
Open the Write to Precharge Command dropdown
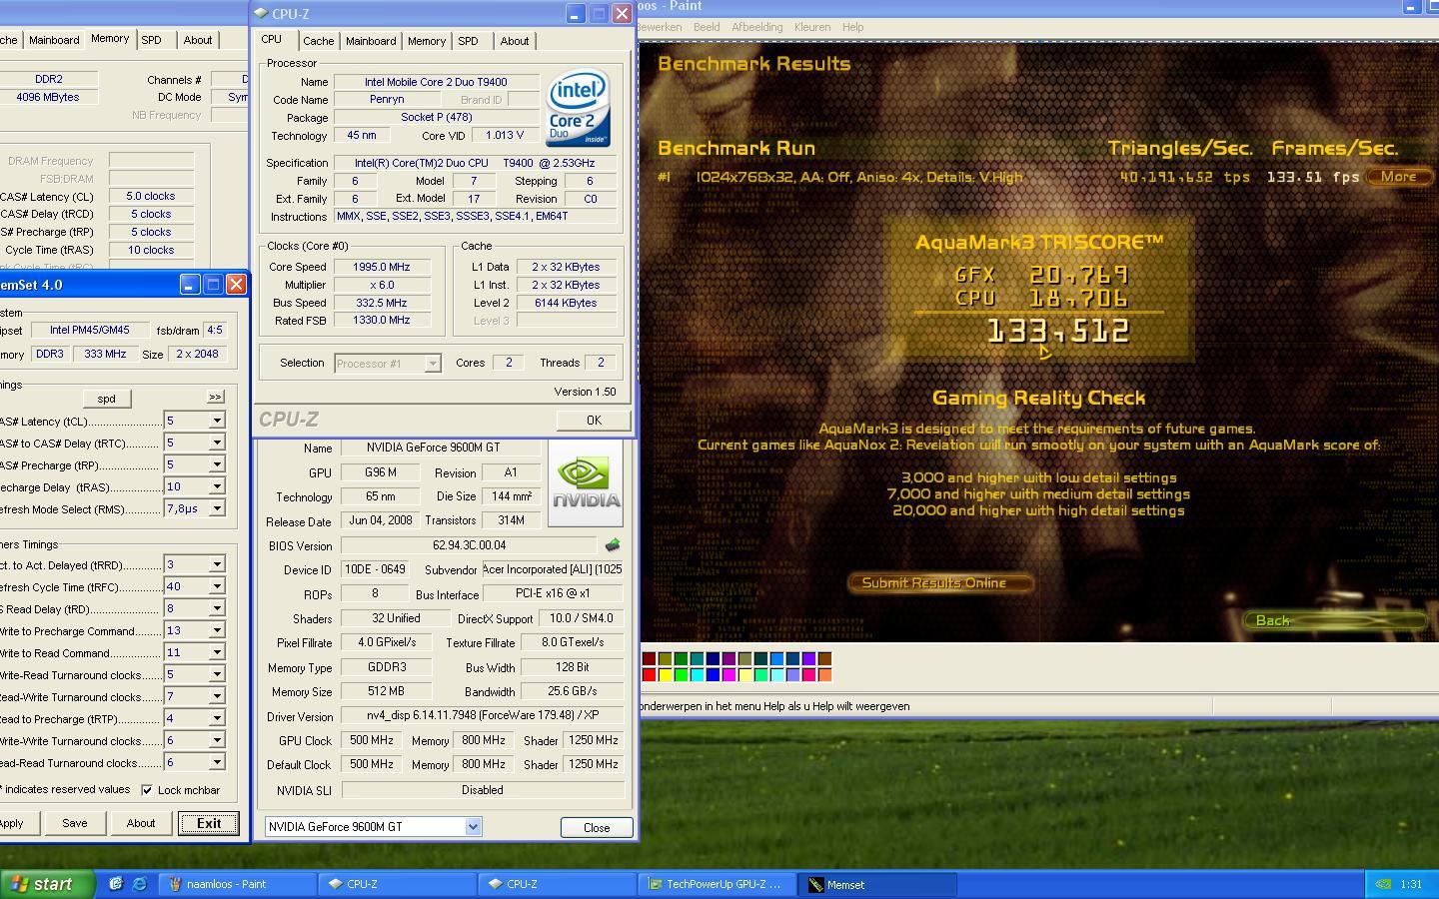pos(216,630)
